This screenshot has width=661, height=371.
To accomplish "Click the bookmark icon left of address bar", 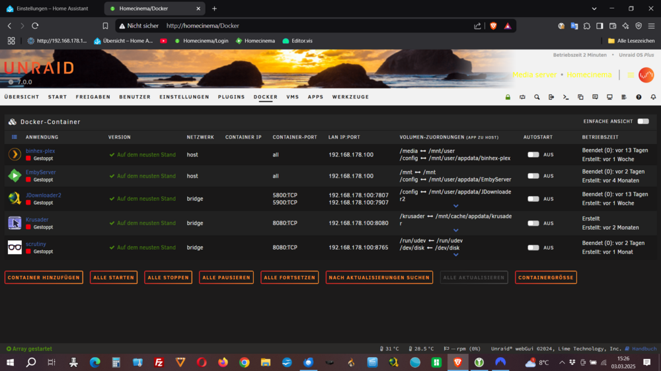I will coord(105,26).
